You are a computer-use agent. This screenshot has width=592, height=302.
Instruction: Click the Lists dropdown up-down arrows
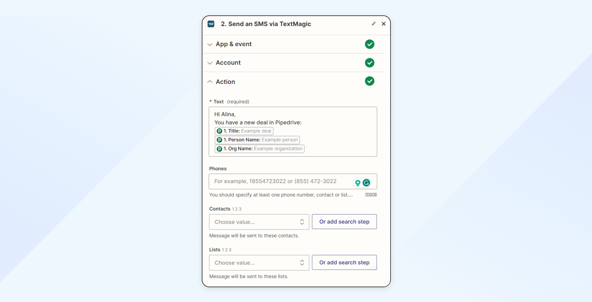(x=302, y=263)
